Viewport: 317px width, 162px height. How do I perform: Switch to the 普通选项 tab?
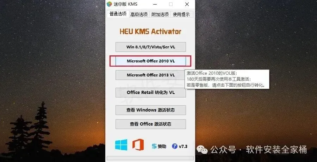point(118,14)
